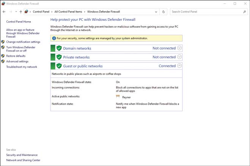The image size is (250, 166).
Task: Select Control Panel breadcrumb
Action: (x=41, y=12)
